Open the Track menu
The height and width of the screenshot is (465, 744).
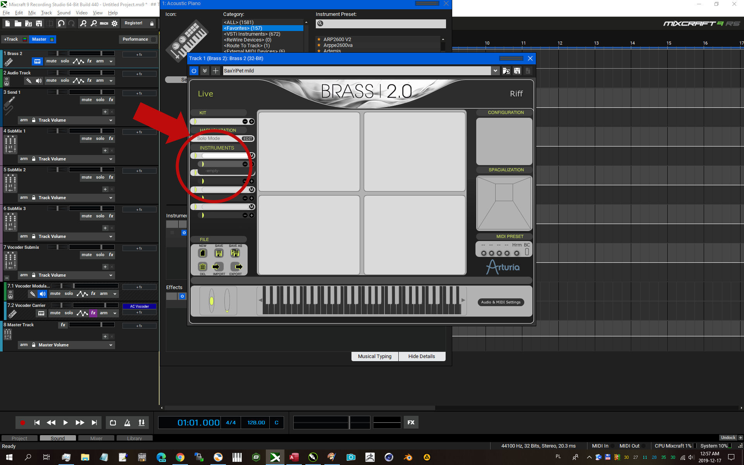click(46, 13)
